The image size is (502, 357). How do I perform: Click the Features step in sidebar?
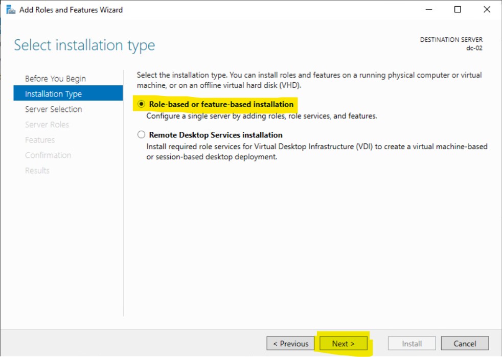40,140
